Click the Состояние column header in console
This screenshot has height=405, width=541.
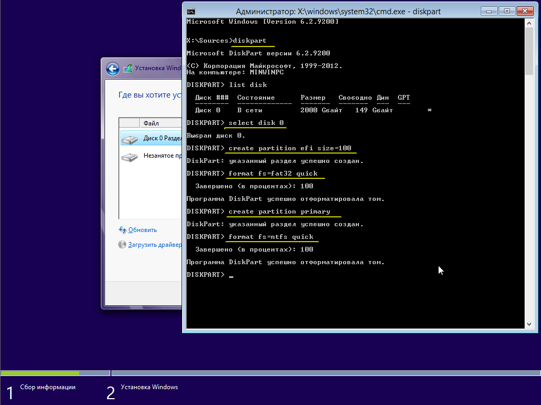pos(256,98)
